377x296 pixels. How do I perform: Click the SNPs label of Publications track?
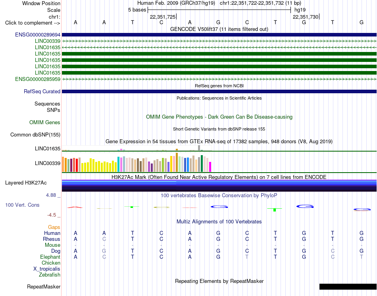point(54,110)
